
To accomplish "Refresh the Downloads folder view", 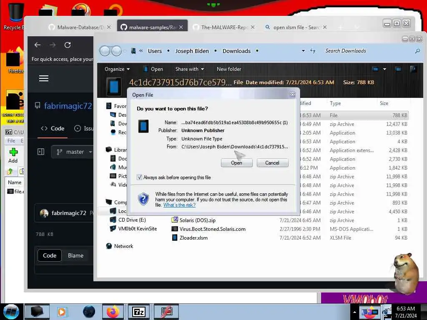I will 313,51.
